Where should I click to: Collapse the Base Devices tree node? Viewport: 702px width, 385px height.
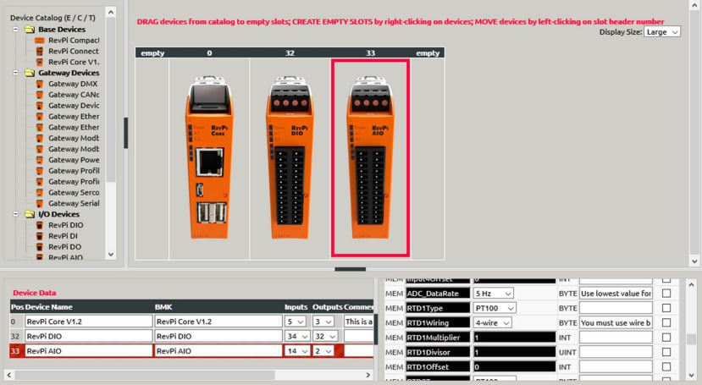click(16, 29)
